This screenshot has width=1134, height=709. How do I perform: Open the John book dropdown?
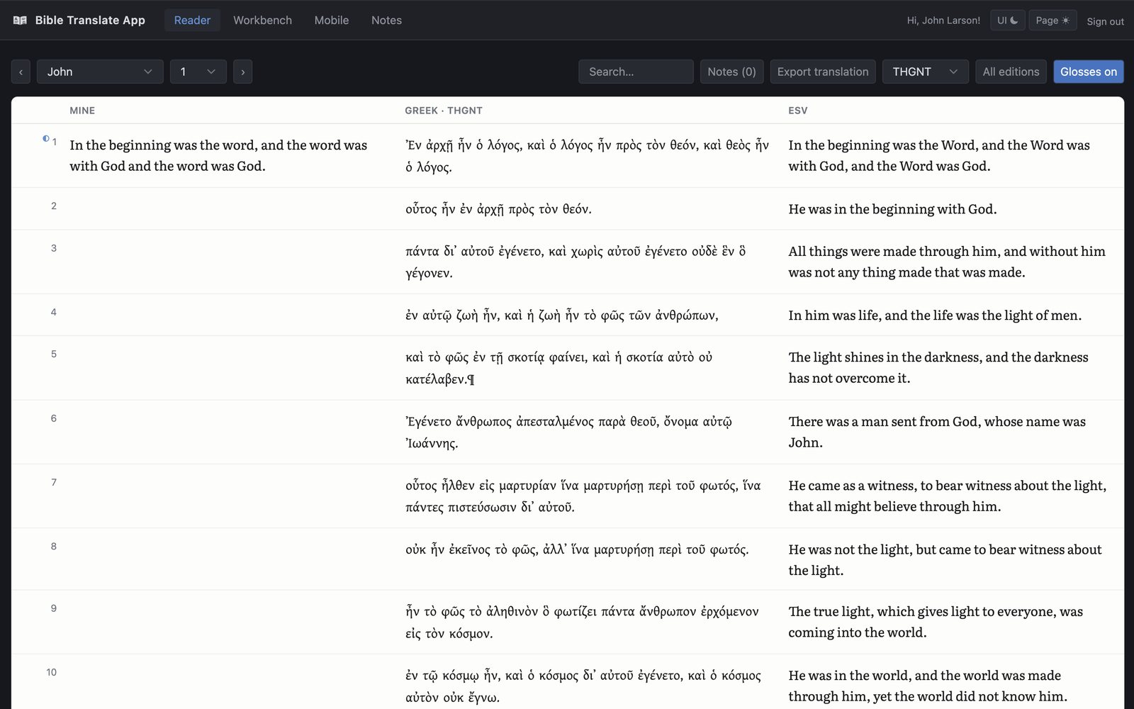point(100,72)
